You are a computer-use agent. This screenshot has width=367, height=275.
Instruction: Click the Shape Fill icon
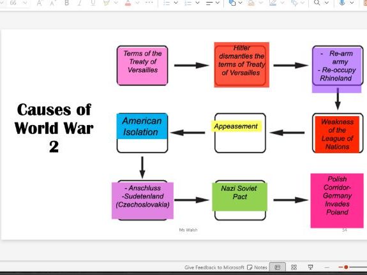251,3
